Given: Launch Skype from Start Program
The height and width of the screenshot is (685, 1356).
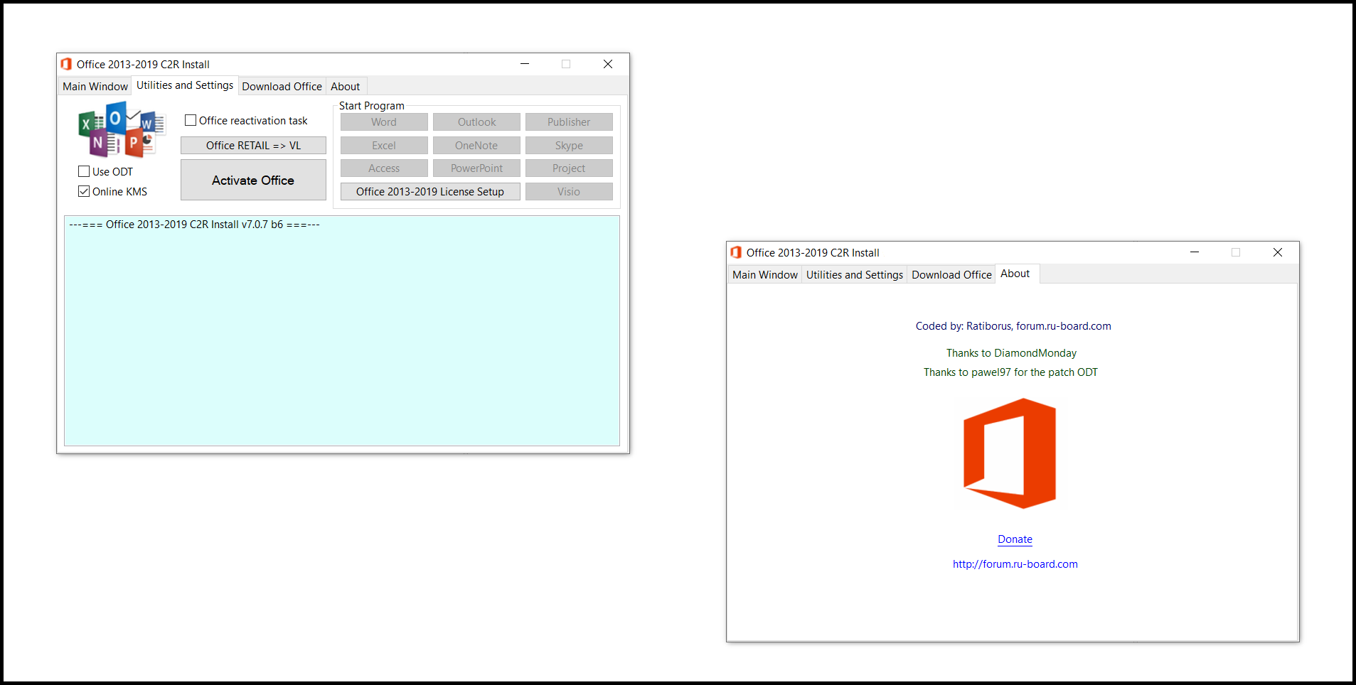Looking at the screenshot, I should pyautogui.click(x=569, y=145).
